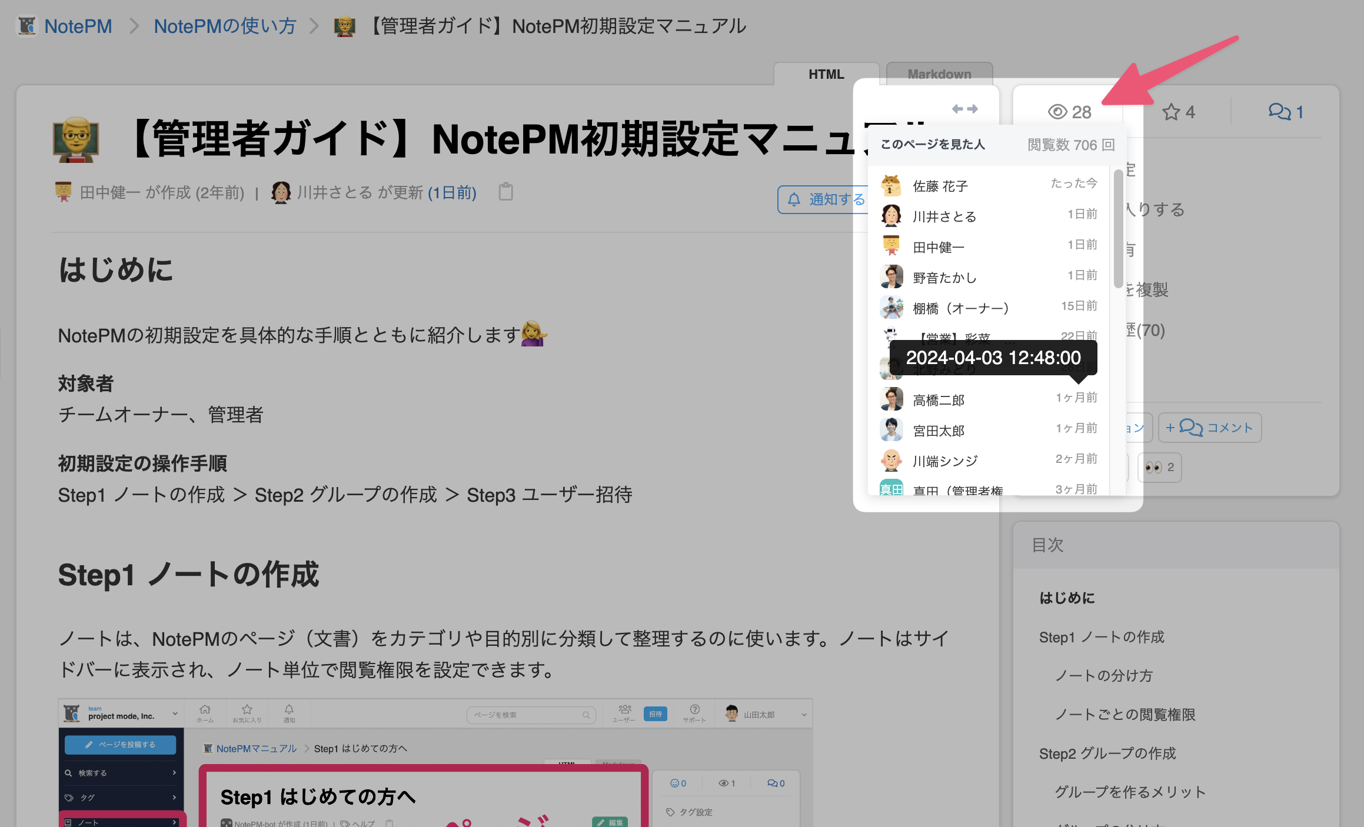Click 田中健一's avatar in viewers list
Viewport: 1364px width, 827px height.
point(891,245)
